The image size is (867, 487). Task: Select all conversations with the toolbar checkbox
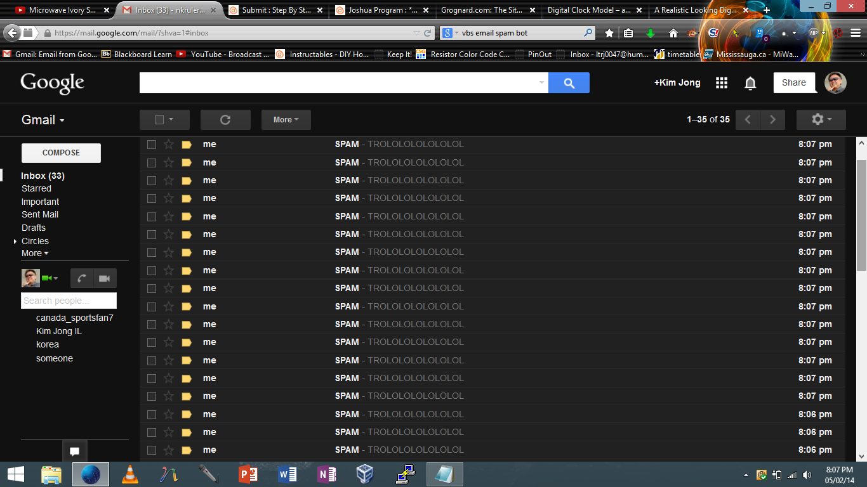(x=159, y=119)
